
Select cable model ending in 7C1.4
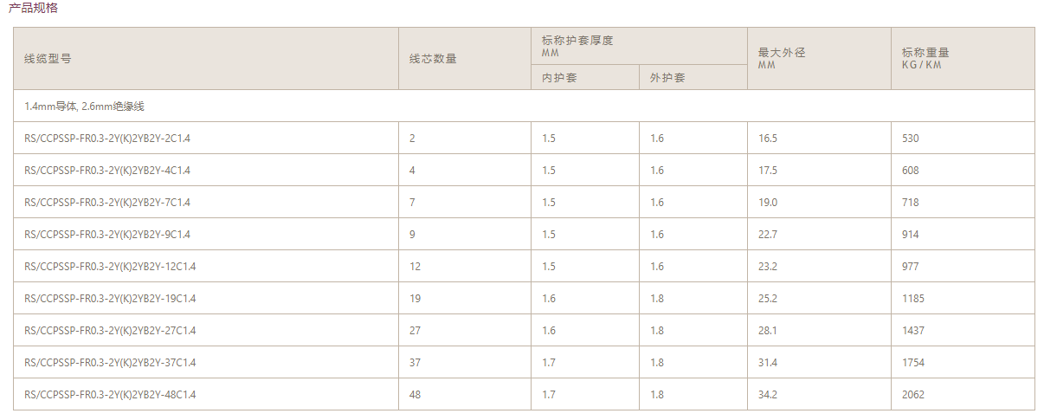[107, 203]
